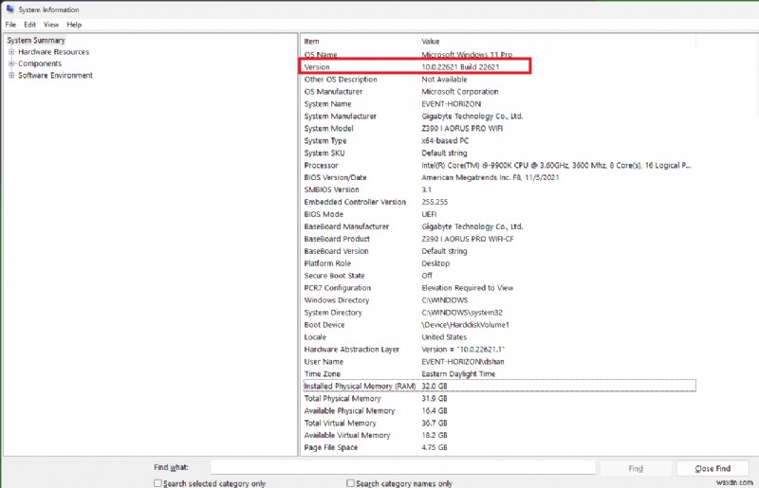Select the Secure Boot State row
The height and width of the screenshot is (488, 759).
[x=498, y=276]
